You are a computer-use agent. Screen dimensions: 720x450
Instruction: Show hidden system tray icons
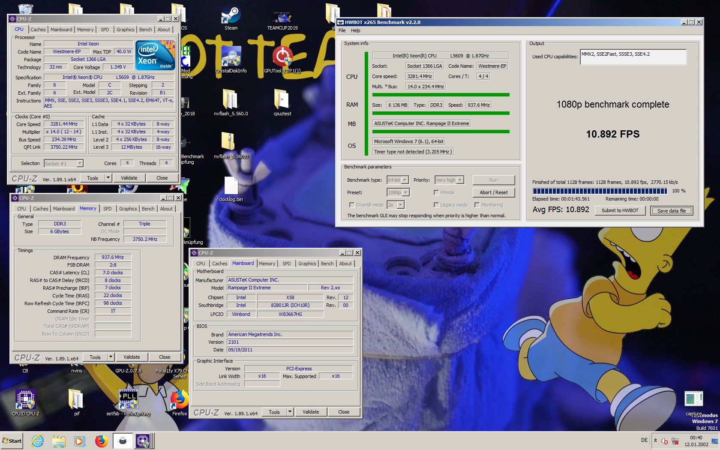pos(655,441)
